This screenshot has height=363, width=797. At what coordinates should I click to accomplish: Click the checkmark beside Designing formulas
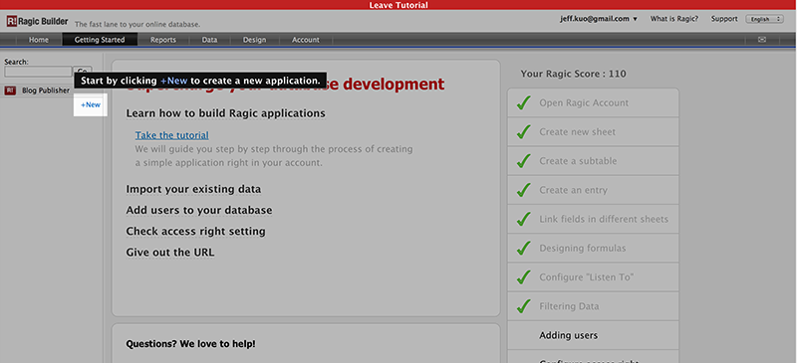(x=524, y=249)
